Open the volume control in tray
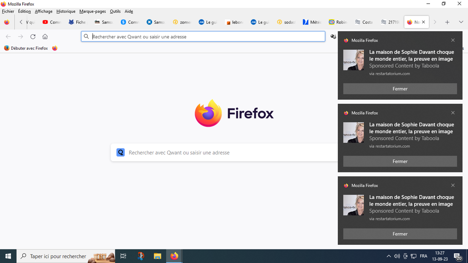468x263 pixels. tap(397, 256)
